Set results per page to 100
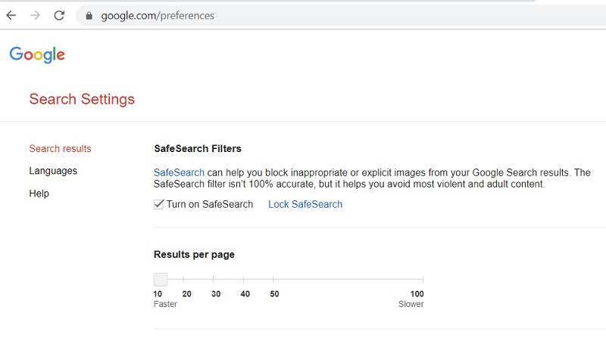The height and width of the screenshot is (350, 606). tap(423, 280)
